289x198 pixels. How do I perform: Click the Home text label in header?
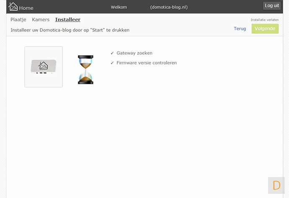(x=26, y=8)
